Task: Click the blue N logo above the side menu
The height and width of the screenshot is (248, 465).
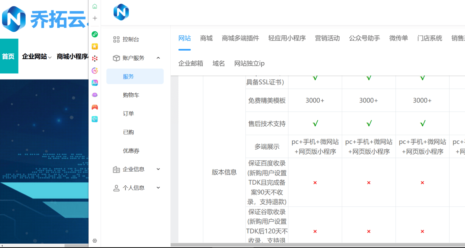Action: 121,12
